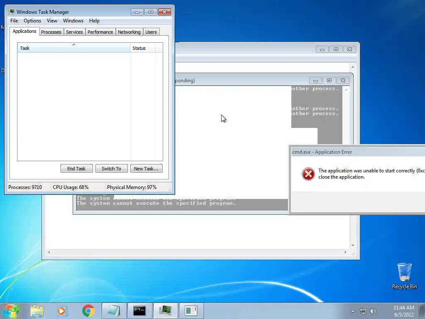This screenshot has height=319, width=425.
Task: Open Windows Media Player from the taskbar
Action: click(62, 311)
